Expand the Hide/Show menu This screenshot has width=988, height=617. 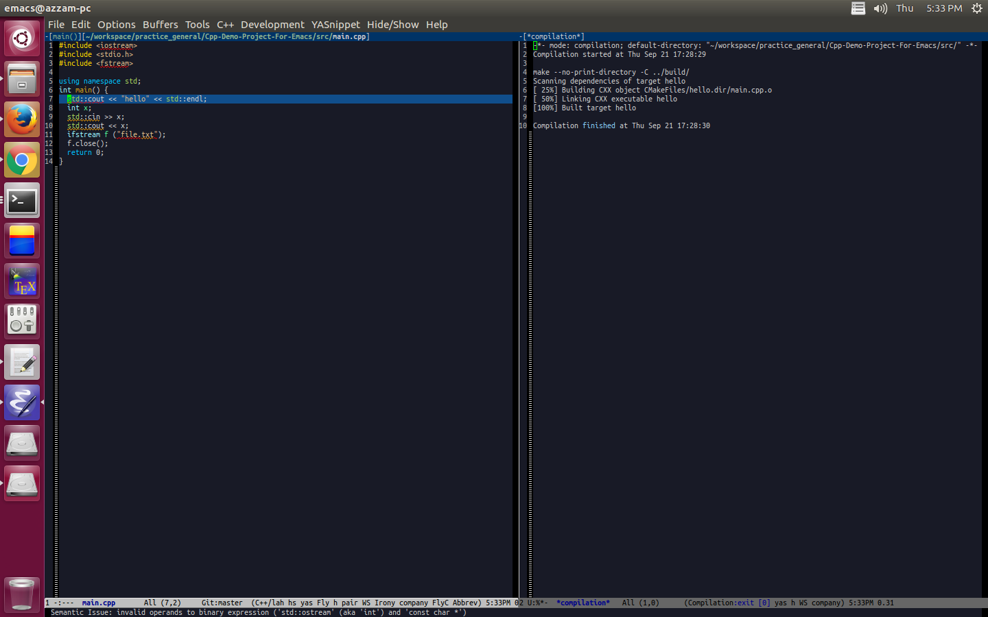tap(392, 25)
